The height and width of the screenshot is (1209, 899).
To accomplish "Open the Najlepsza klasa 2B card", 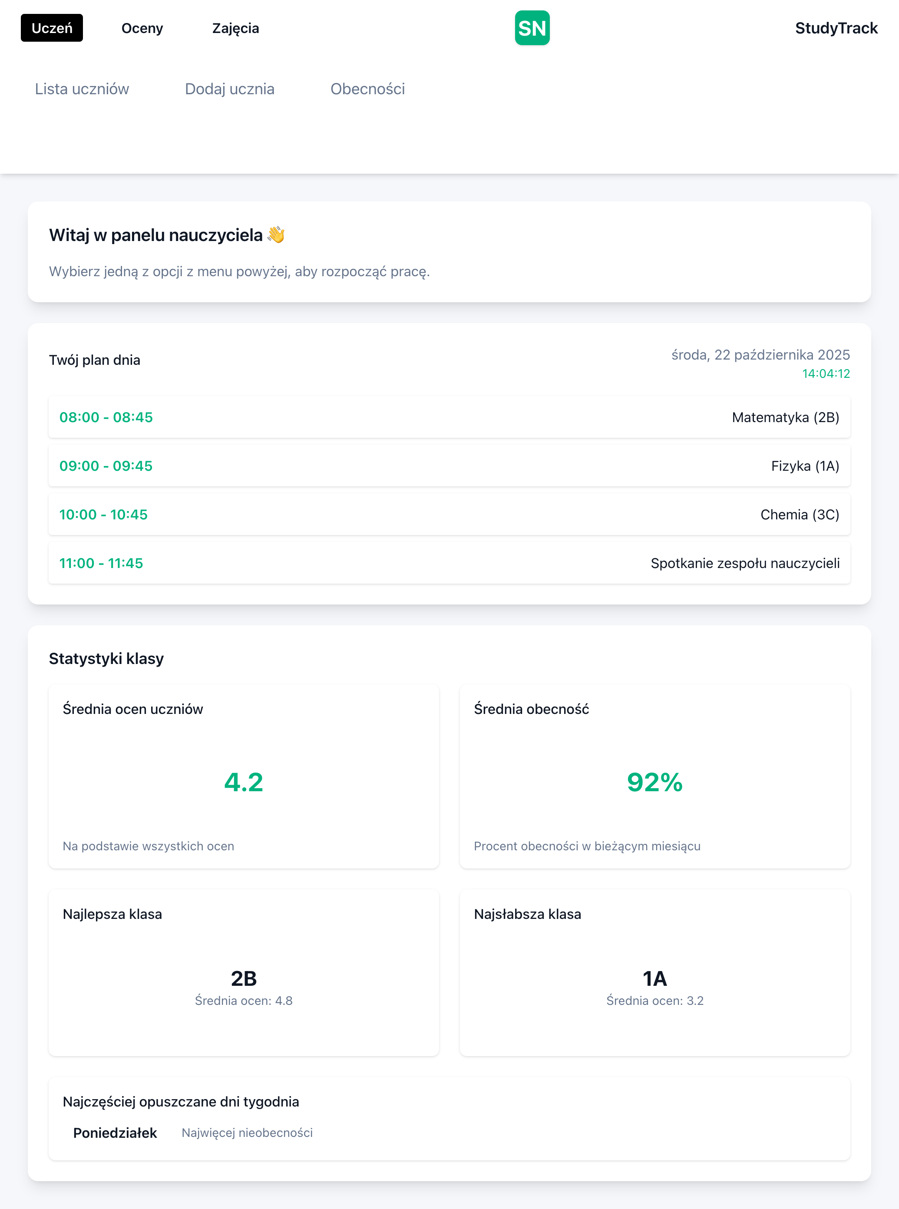I will tap(243, 973).
